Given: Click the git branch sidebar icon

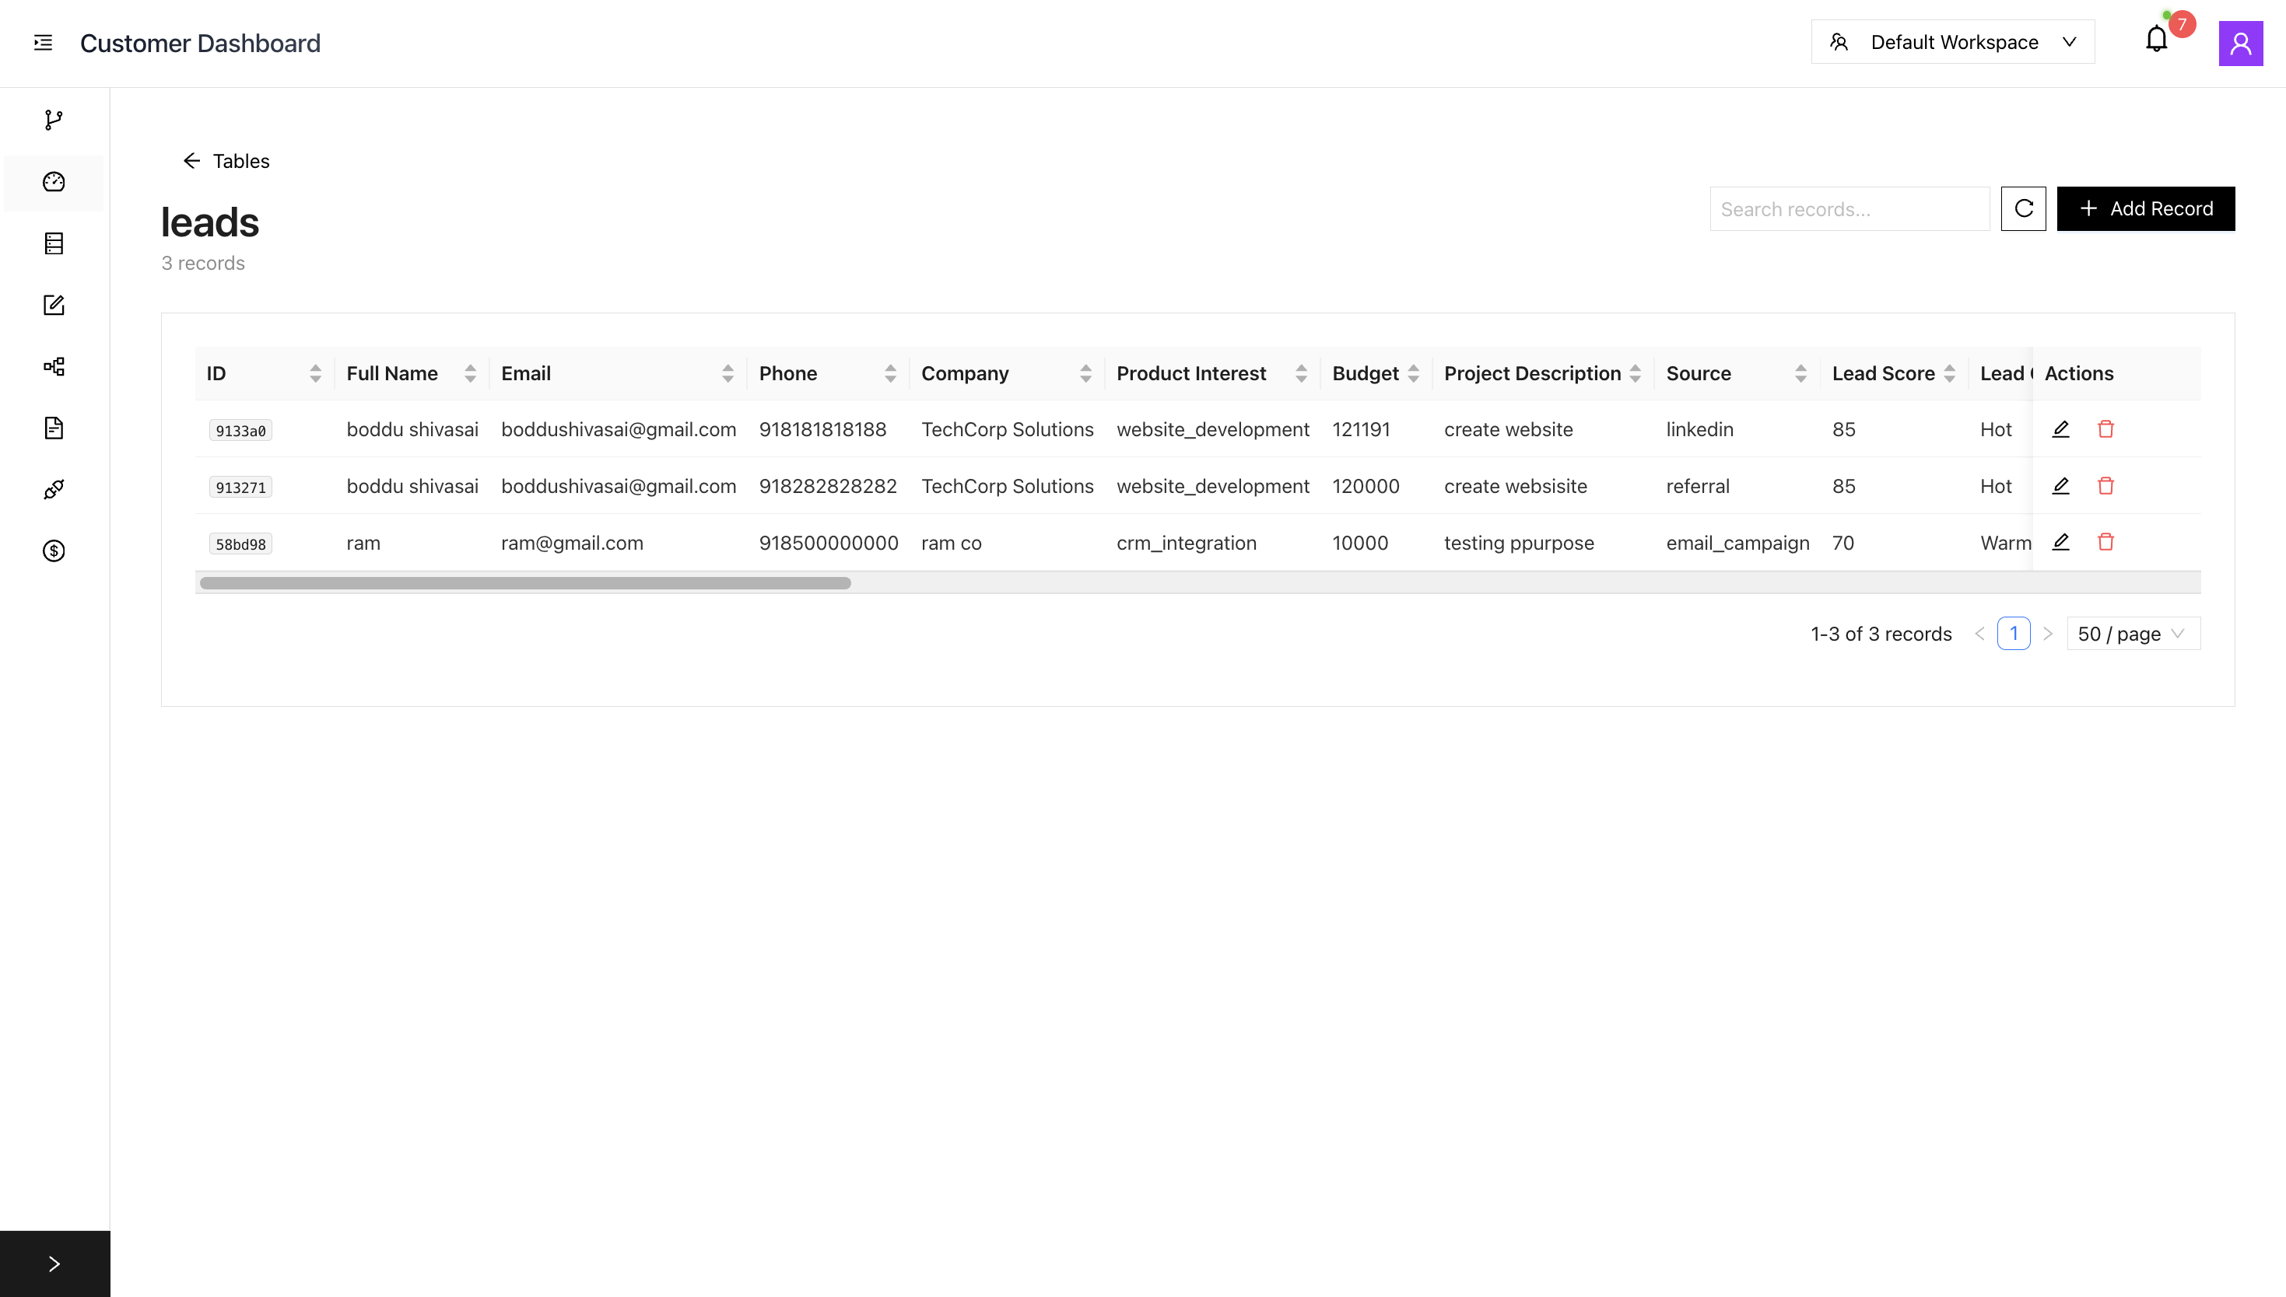Looking at the screenshot, I should point(54,121).
